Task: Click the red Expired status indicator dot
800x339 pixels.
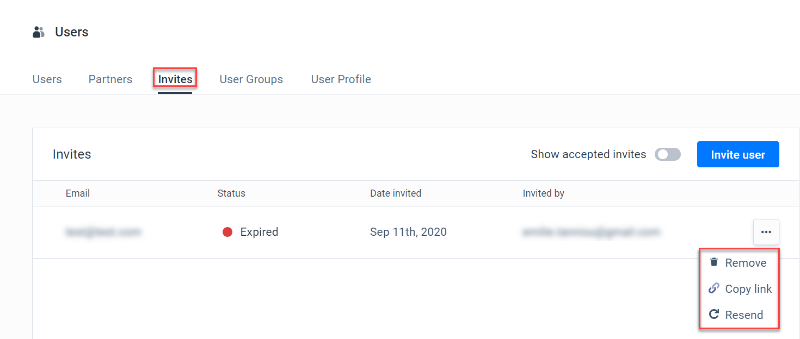Action: pyautogui.click(x=227, y=231)
